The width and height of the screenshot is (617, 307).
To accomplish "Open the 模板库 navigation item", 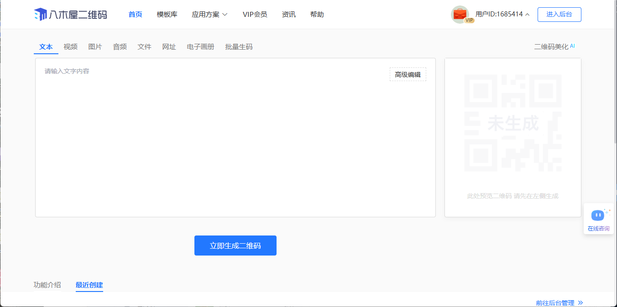I will click(x=167, y=15).
